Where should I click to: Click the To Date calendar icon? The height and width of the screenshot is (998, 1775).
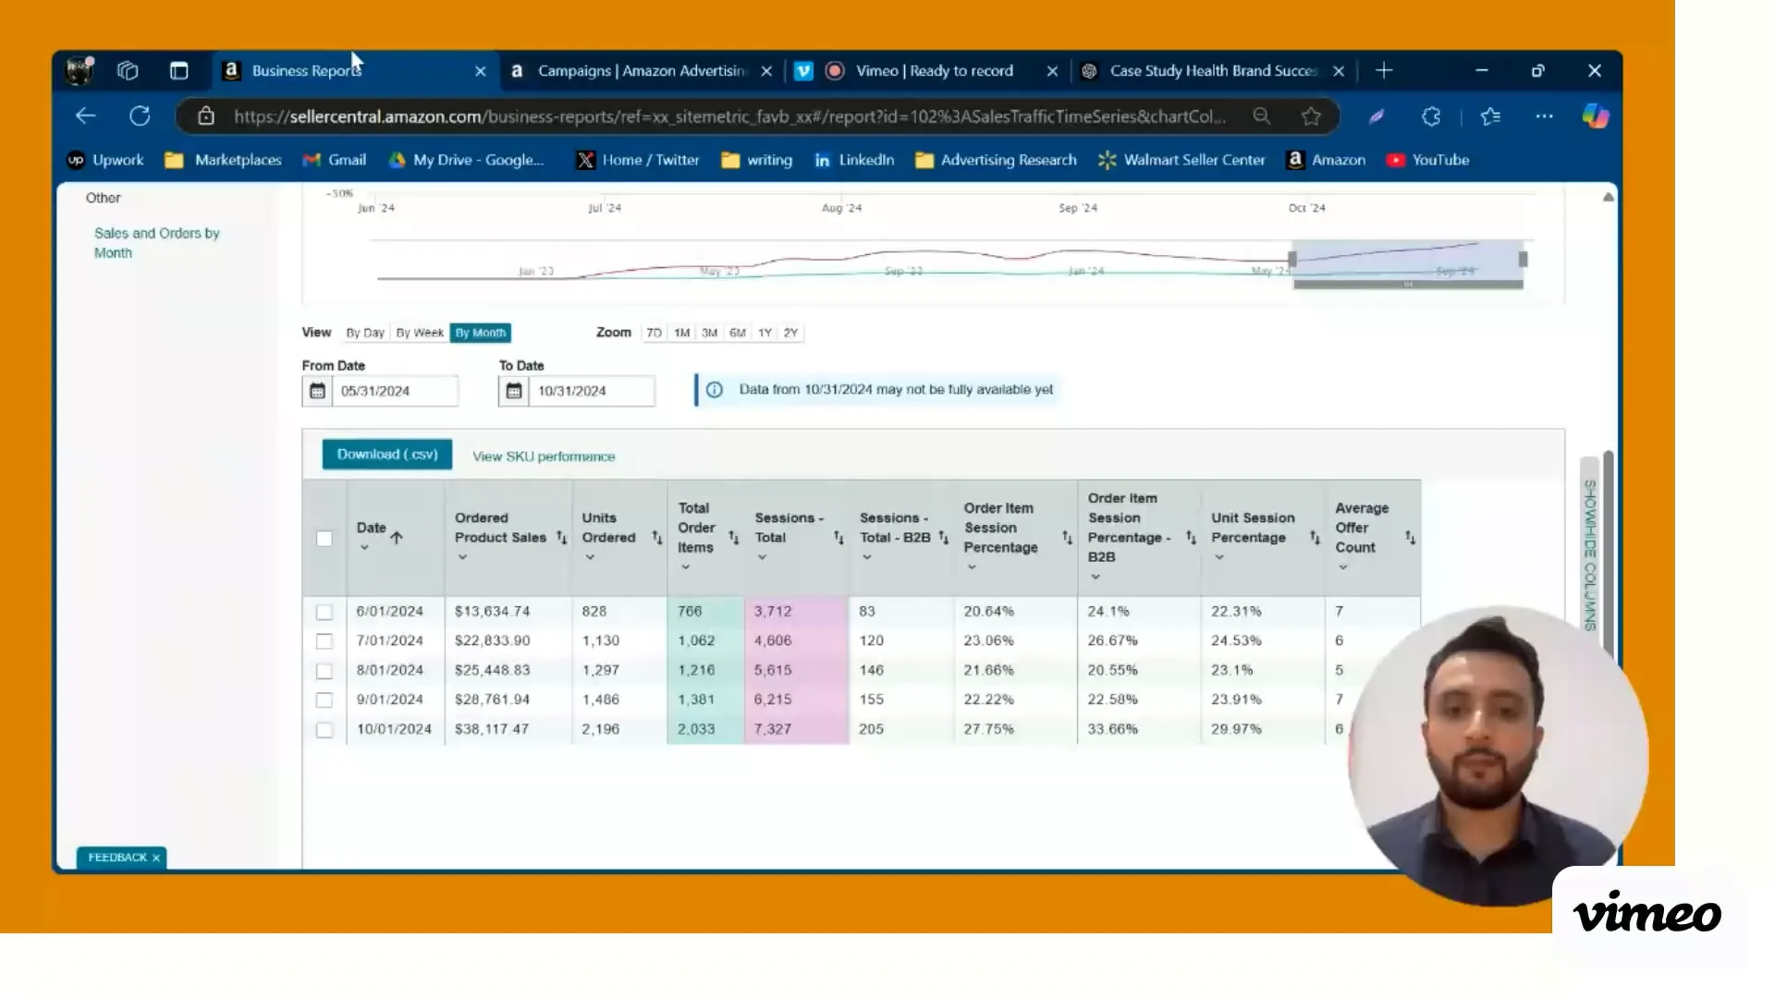pyautogui.click(x=514, y=391)
